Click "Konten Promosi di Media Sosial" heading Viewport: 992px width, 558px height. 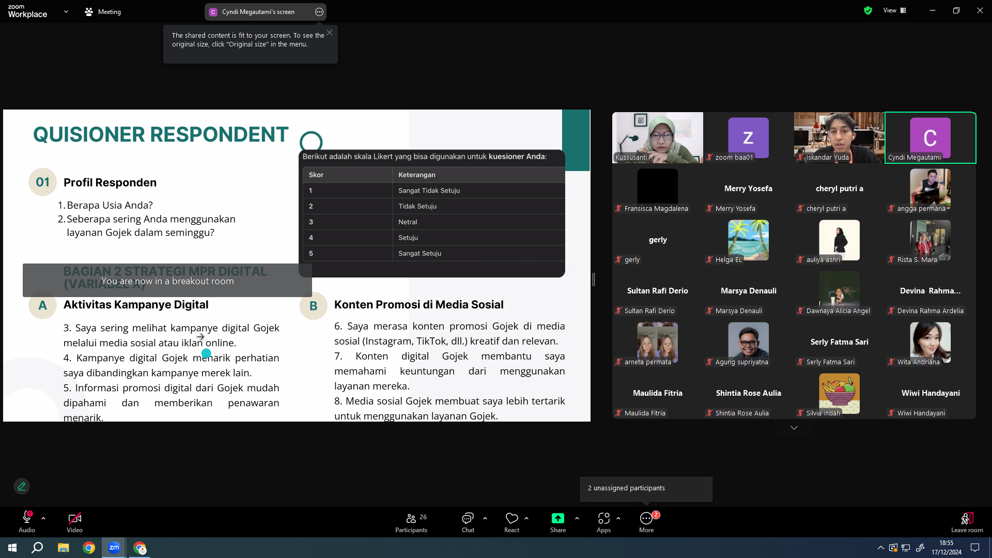pos(419,305)
